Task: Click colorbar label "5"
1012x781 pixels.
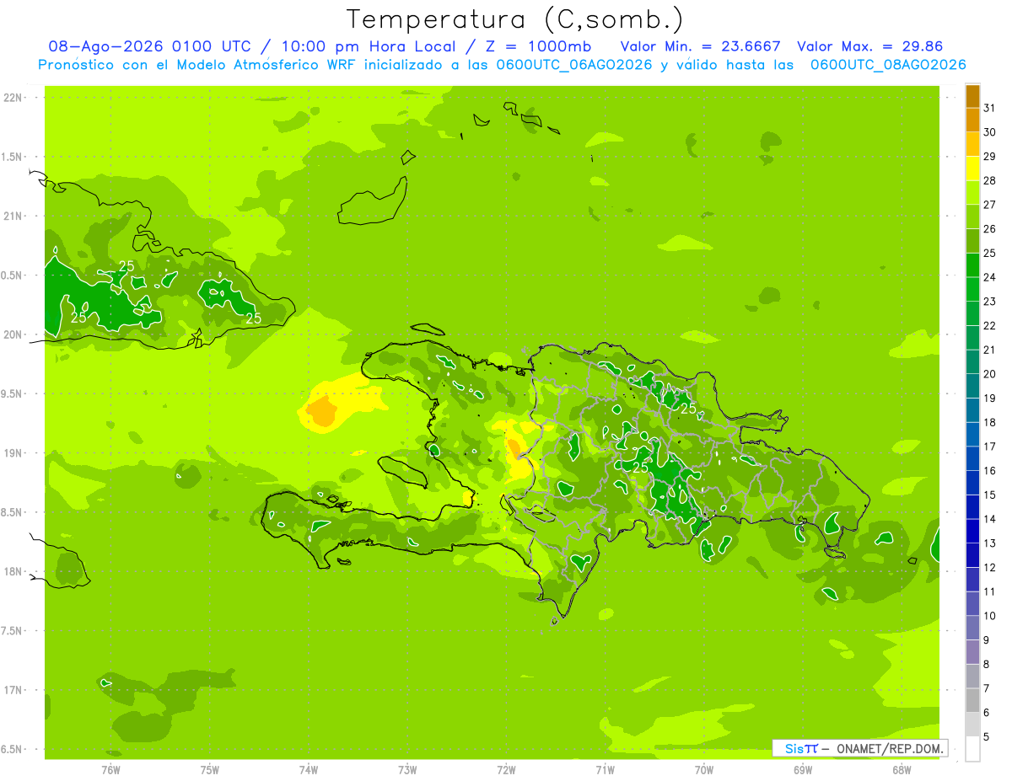Action: (987, 737)
